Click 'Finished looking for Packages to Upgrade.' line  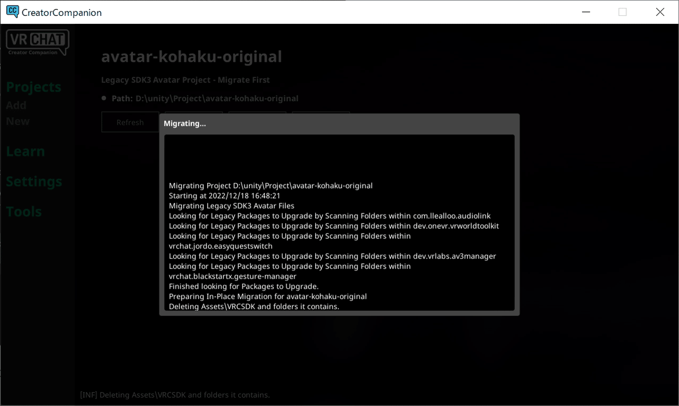(244, 287)
